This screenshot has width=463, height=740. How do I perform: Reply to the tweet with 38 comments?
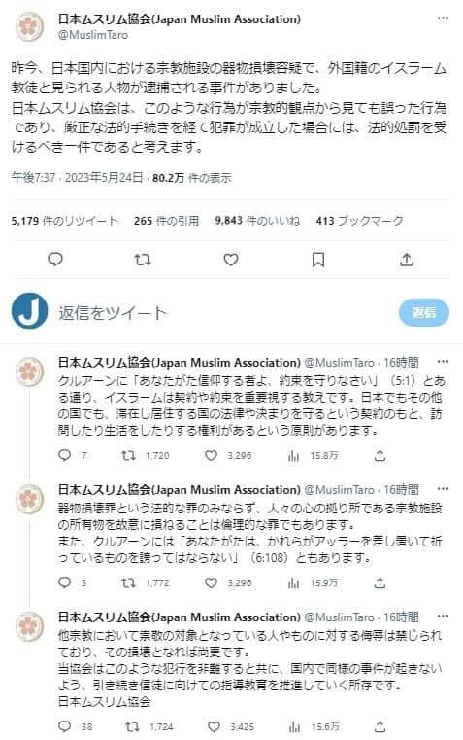[x=64, y=726]
